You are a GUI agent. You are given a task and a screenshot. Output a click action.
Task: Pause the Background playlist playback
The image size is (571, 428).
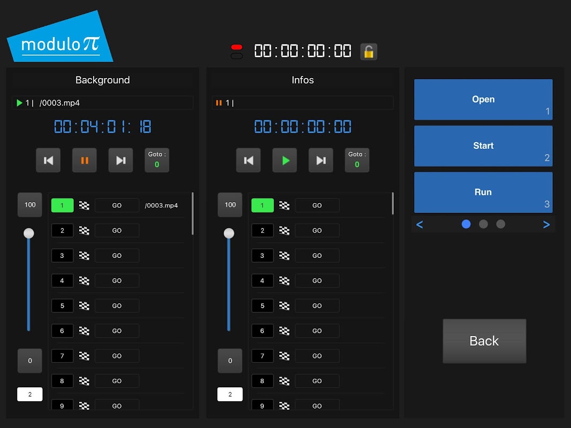[85, 160]
